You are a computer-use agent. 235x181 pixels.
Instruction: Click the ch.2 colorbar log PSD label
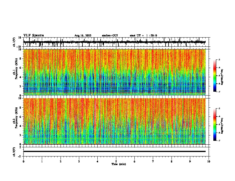[x=222, y=126]
